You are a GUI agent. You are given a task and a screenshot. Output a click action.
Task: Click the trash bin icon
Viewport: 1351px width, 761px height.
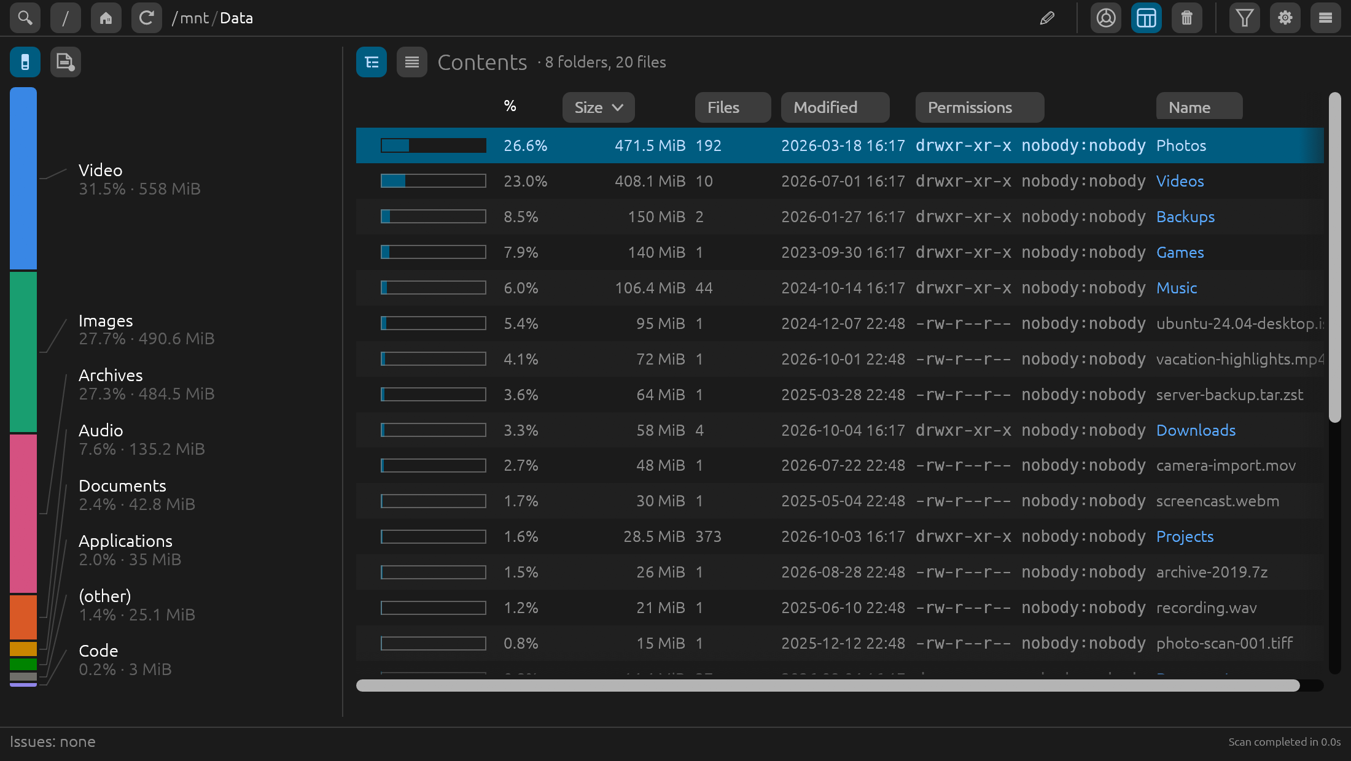[1187, 18]
